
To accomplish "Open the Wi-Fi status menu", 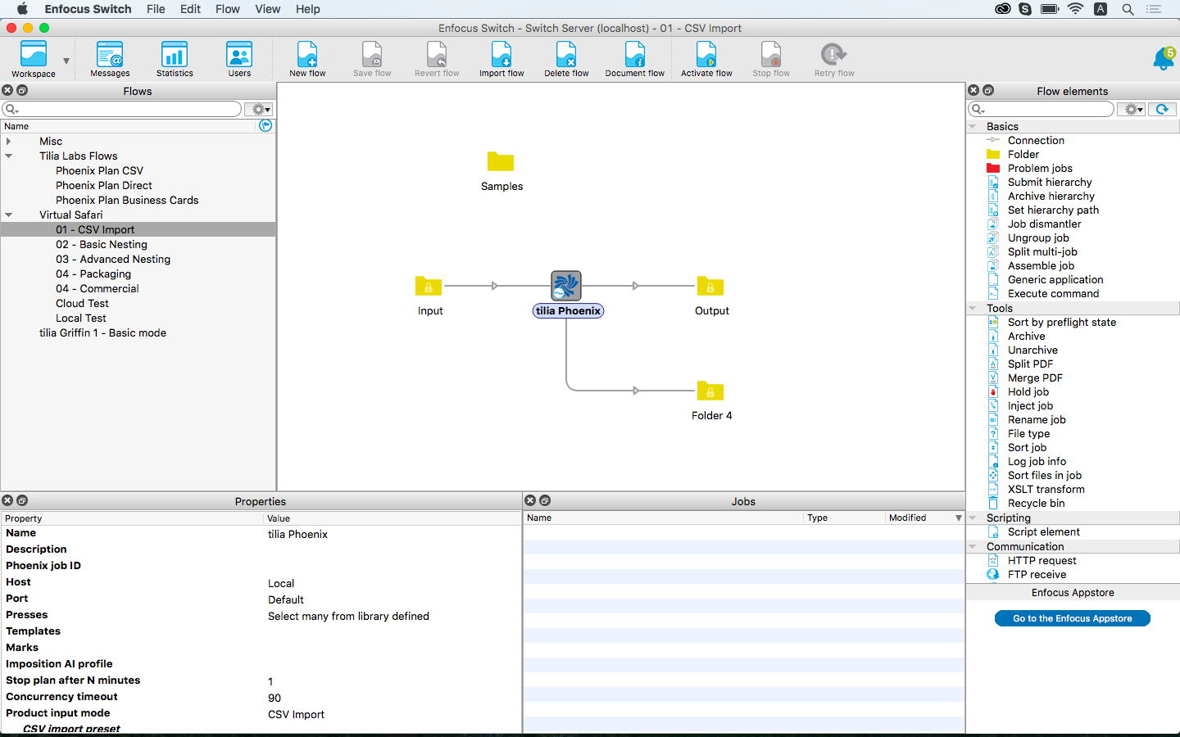I will click(x=1075, y=9).
